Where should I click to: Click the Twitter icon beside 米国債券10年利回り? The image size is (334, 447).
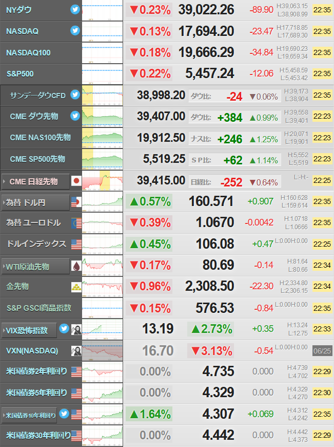pos(64,414)
